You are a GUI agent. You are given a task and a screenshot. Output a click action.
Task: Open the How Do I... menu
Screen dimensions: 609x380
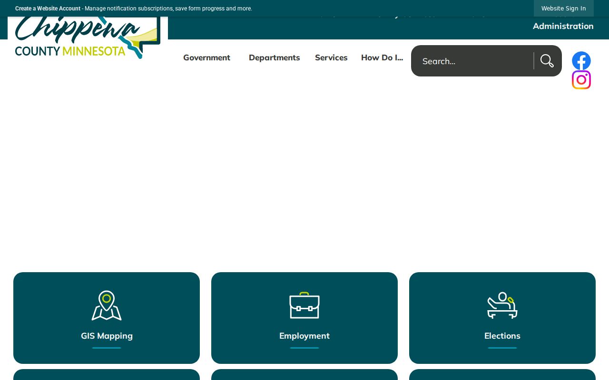[382, 57]
